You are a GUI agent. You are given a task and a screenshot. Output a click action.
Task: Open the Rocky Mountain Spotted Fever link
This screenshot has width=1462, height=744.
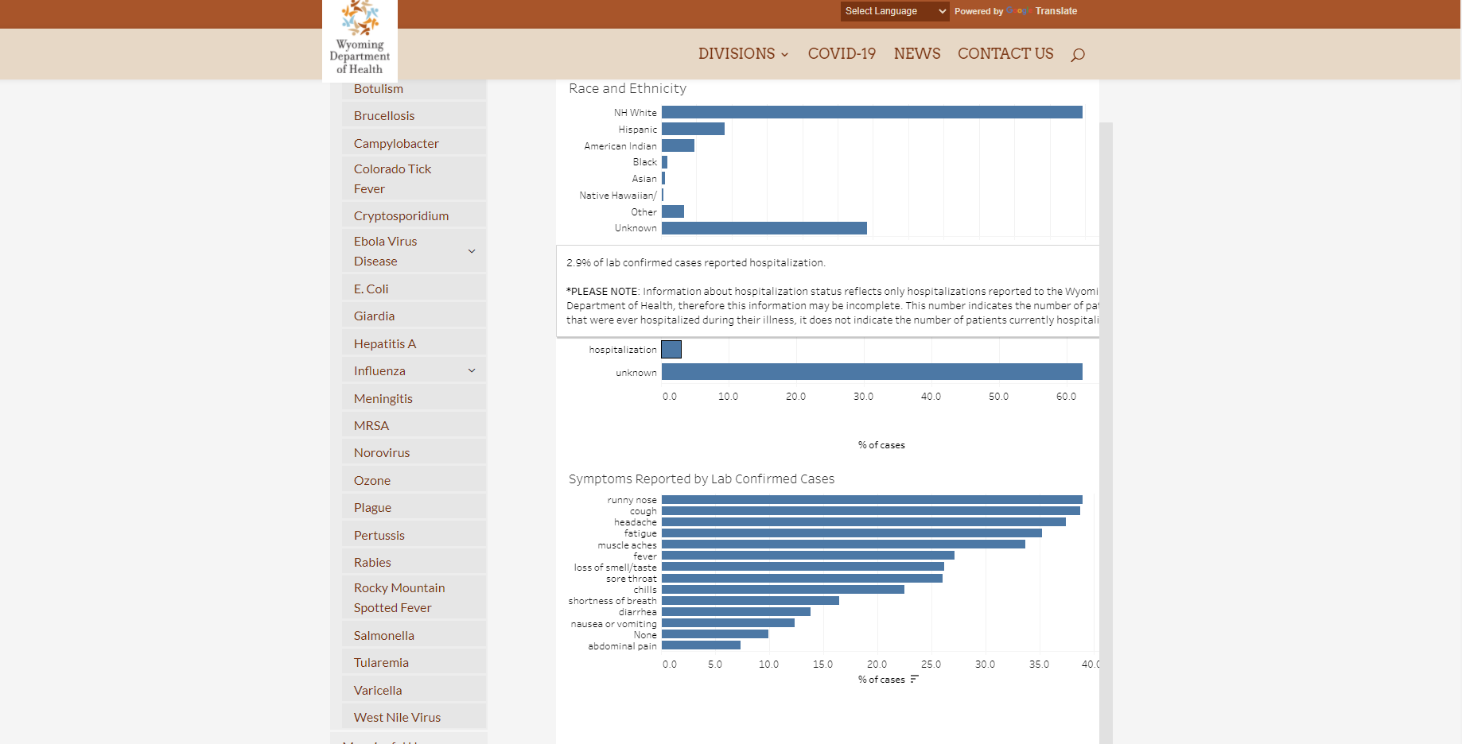[399, 598]
